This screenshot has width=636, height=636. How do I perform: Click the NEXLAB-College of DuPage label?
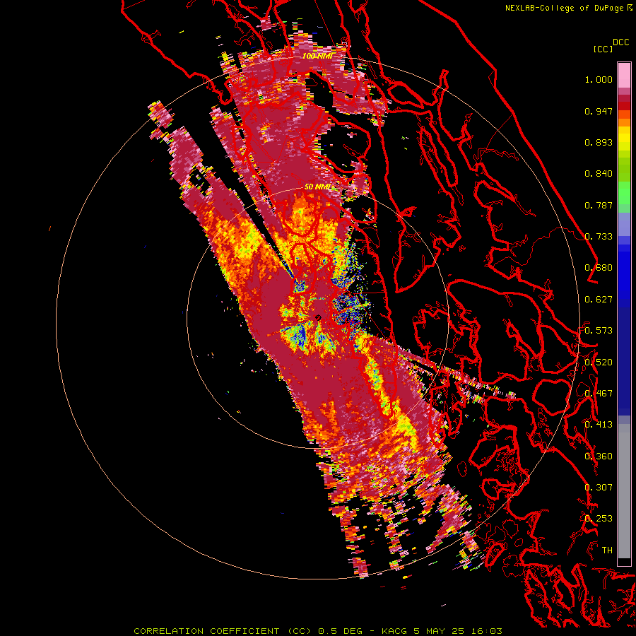coord(565,8)
